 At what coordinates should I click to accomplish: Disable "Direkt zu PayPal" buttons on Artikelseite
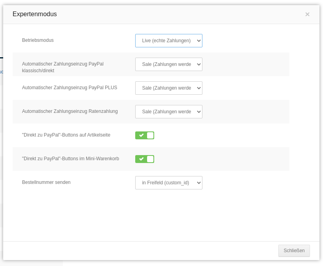coord(145,135)
